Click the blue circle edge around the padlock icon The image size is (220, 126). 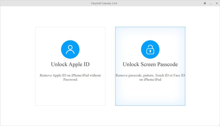pyautogui.click(x=142, y=49)
